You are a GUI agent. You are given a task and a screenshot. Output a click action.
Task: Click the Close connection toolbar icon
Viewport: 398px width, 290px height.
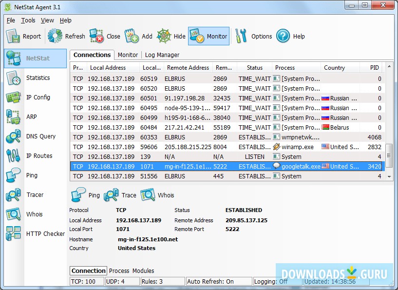click(x=96, y=36)
